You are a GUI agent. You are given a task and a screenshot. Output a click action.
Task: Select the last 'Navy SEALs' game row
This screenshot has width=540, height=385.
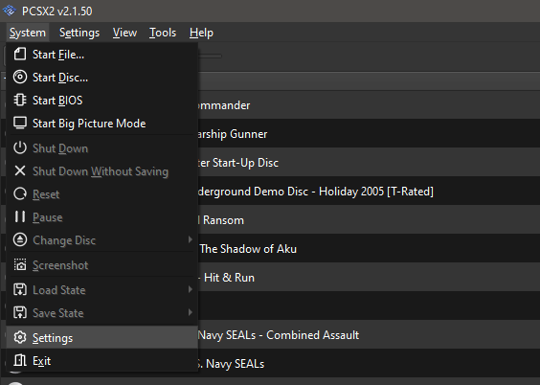click(369, 363)
